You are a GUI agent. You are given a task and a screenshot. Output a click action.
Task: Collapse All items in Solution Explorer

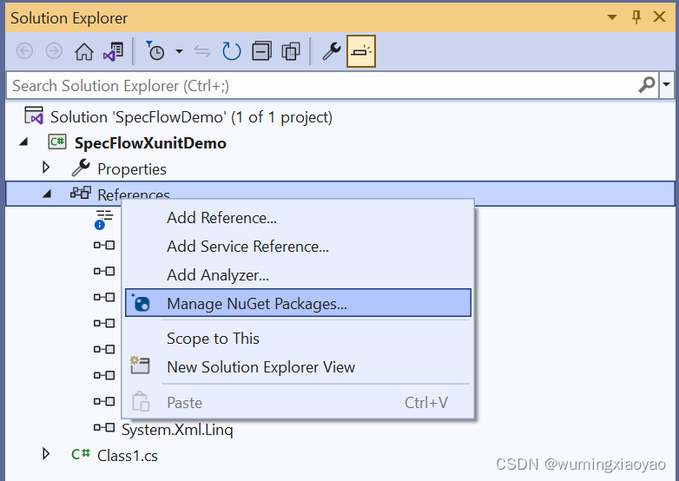point(262,51)
